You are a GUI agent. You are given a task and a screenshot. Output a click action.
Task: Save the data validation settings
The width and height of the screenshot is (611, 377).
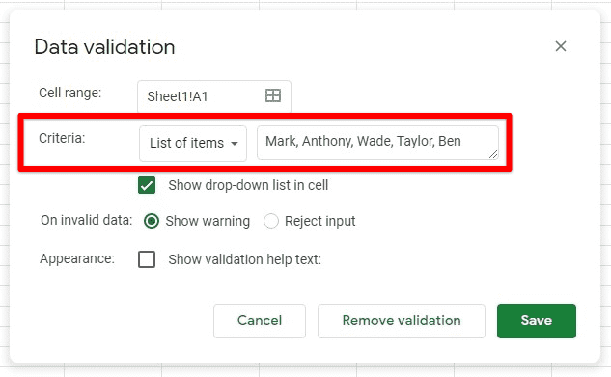pyautogui.click(x=536, y=320)
